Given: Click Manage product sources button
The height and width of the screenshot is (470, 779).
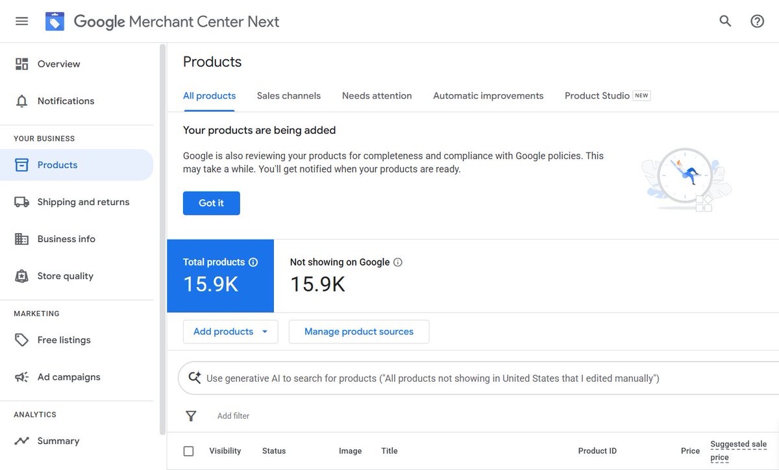Looking at the screenshot, I should pyautogui.click(x=359, y=332).
